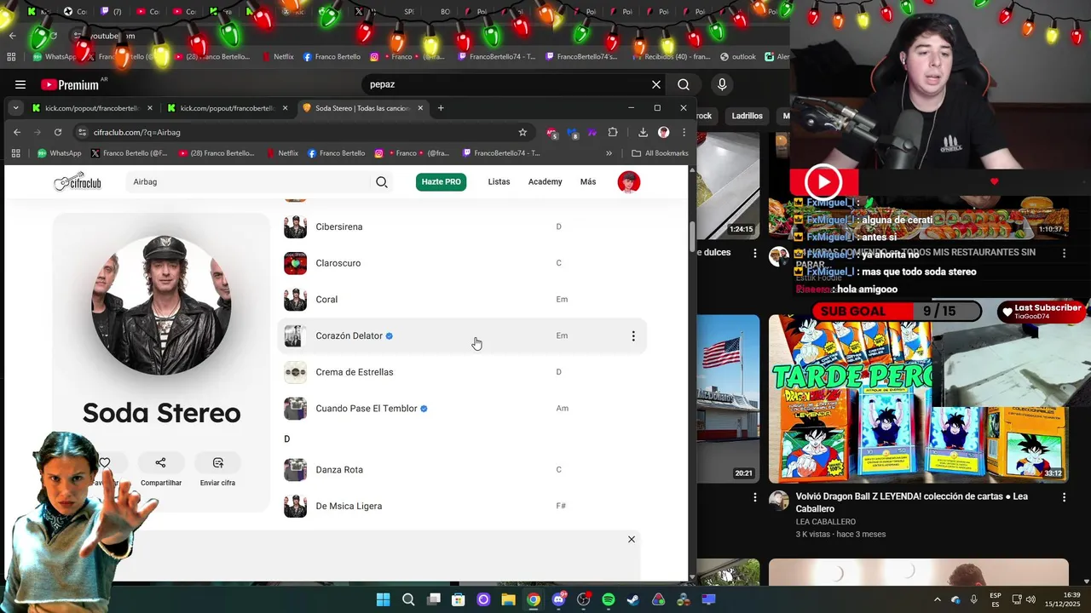Image resolution: width=1091 pixels, height=613 pixels.
Task: Open the song Danza Rota
Action: coord(339,470)
